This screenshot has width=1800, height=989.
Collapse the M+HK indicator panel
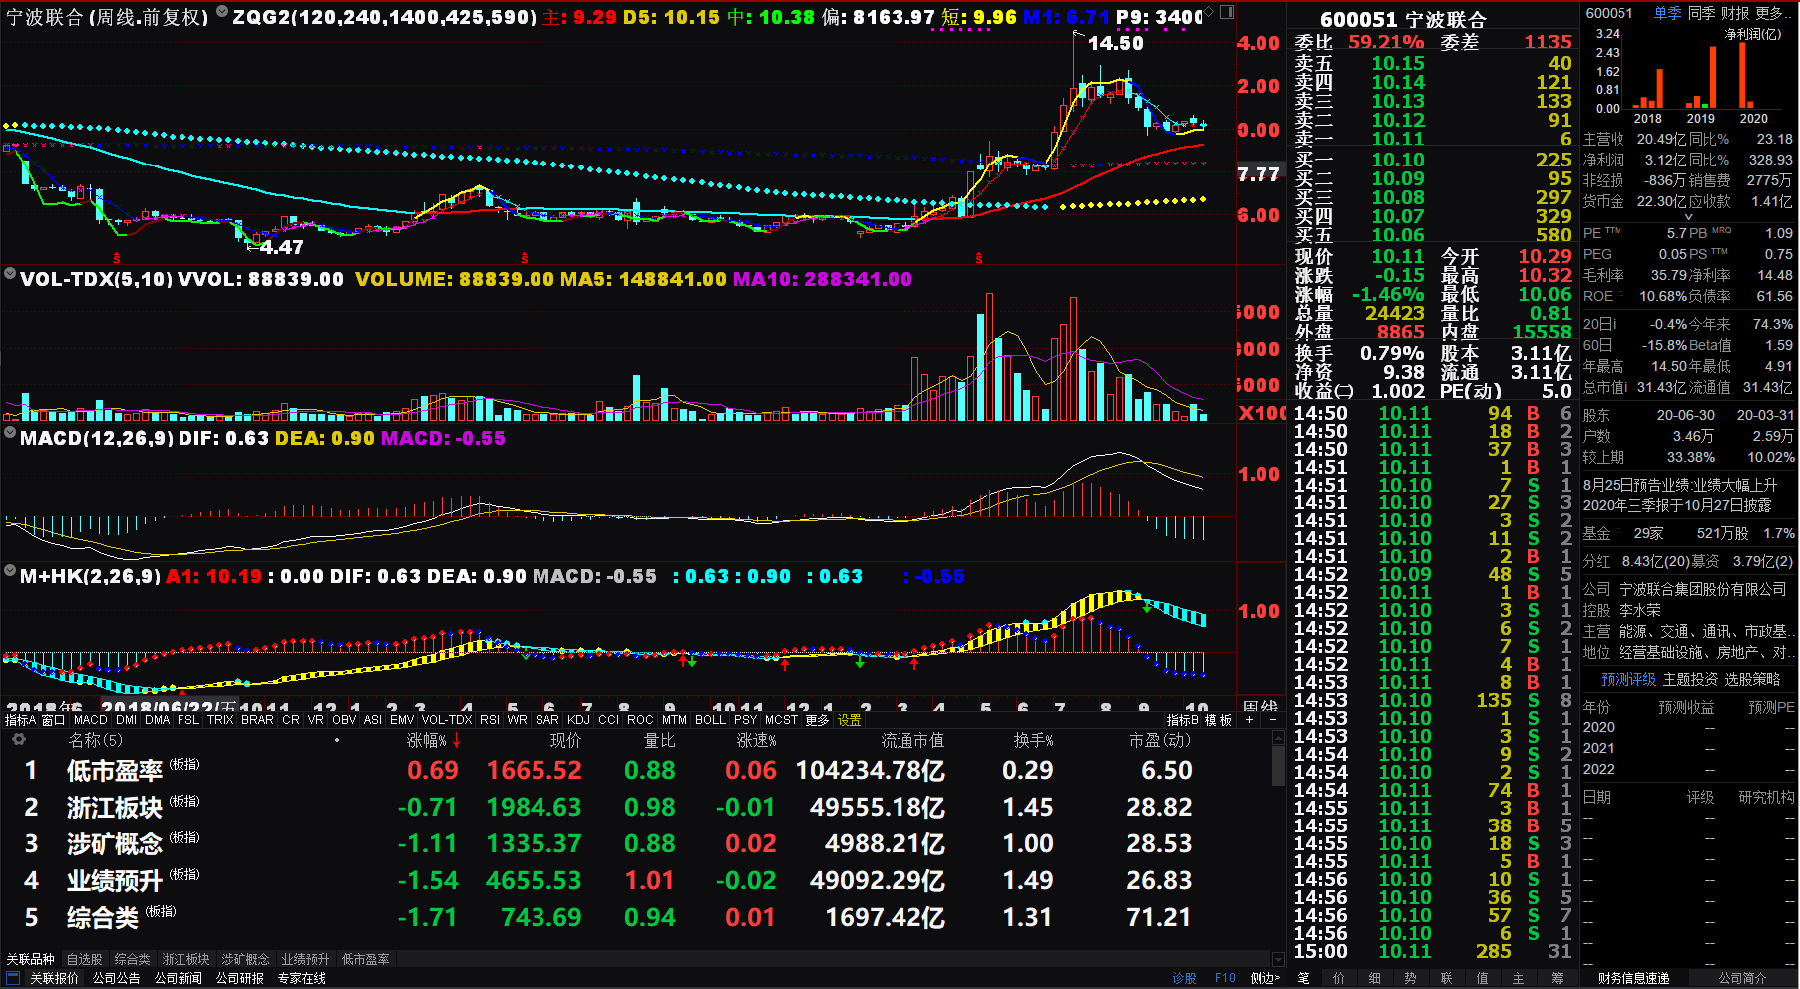tap(10, 571)
